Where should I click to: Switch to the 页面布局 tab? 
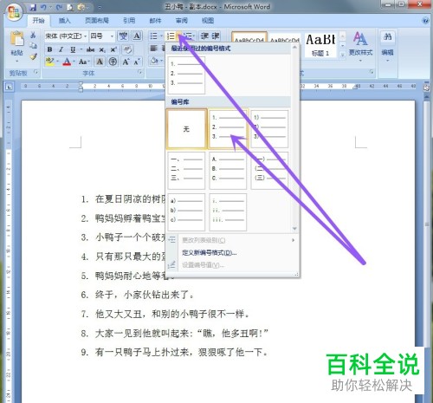click(97, 21)
